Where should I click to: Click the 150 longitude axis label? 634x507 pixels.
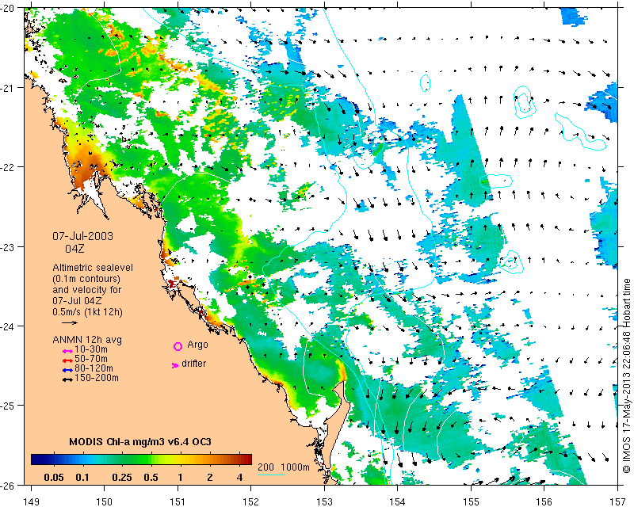[x=105, y=501]
